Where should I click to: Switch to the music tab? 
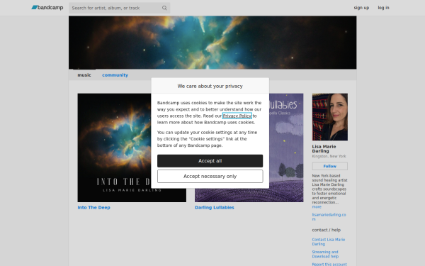coord(84,75)
